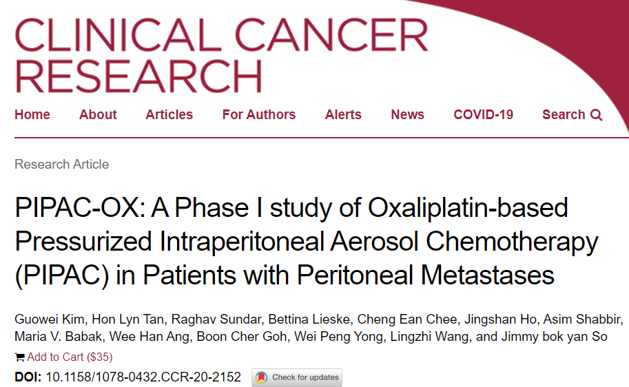The height and width of the screenshot is (387, 629).
Task: Click the Search magnifier icon
Action: 597,115
